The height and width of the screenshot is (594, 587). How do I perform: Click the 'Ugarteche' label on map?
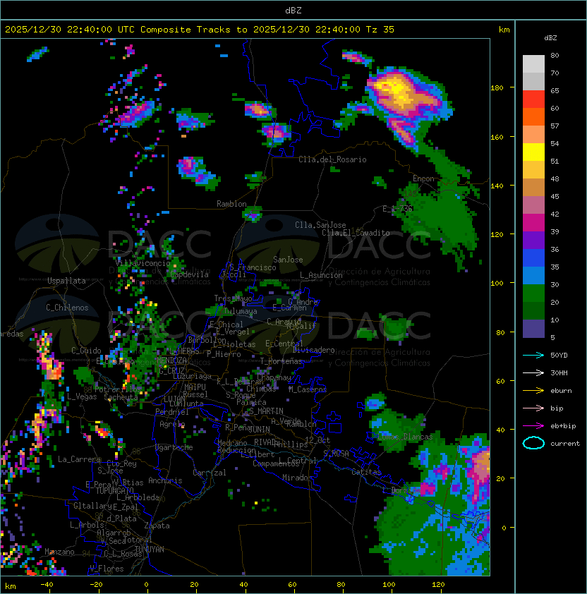(x=174, y=447)
